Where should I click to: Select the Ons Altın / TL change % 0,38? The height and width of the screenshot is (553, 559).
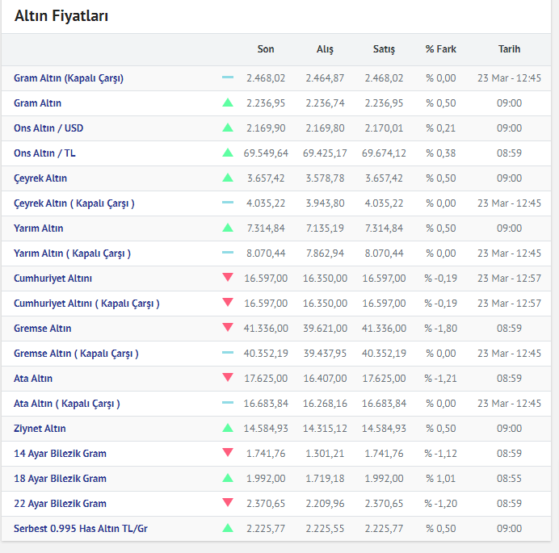[x=441, y=153]
